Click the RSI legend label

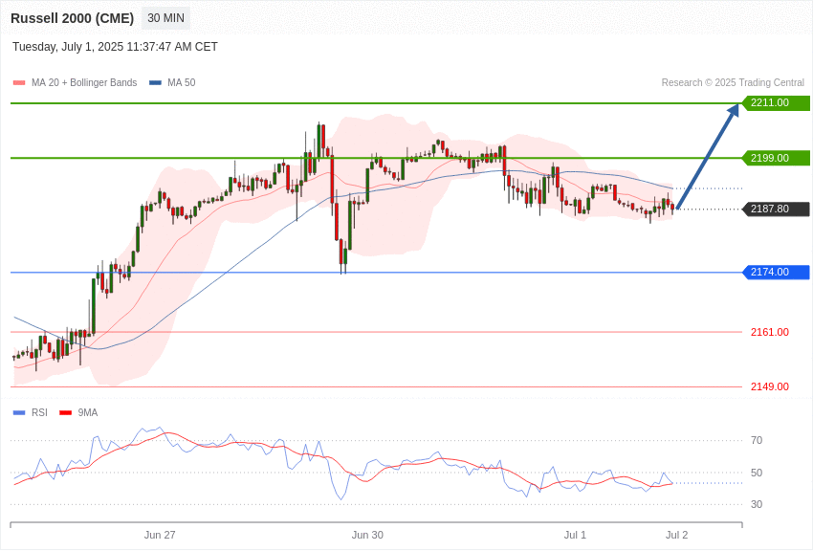click(x=39, y=412)
